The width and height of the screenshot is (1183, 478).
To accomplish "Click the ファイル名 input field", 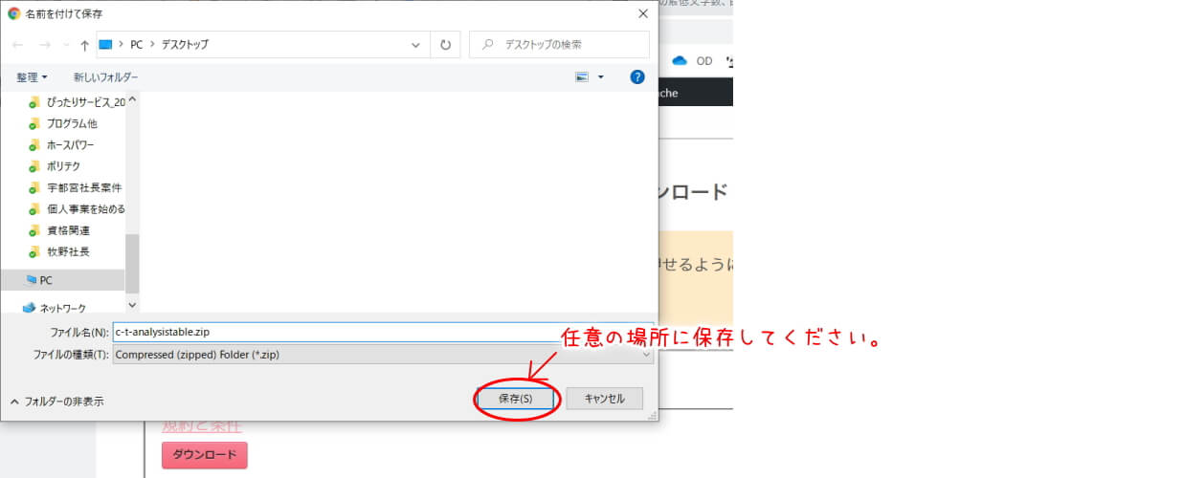I will (x=382, y=332).
